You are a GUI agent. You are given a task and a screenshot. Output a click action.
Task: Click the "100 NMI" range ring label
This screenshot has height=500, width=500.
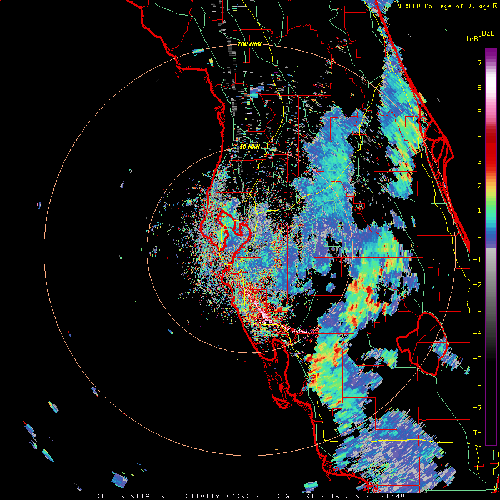tap(249, 44)
